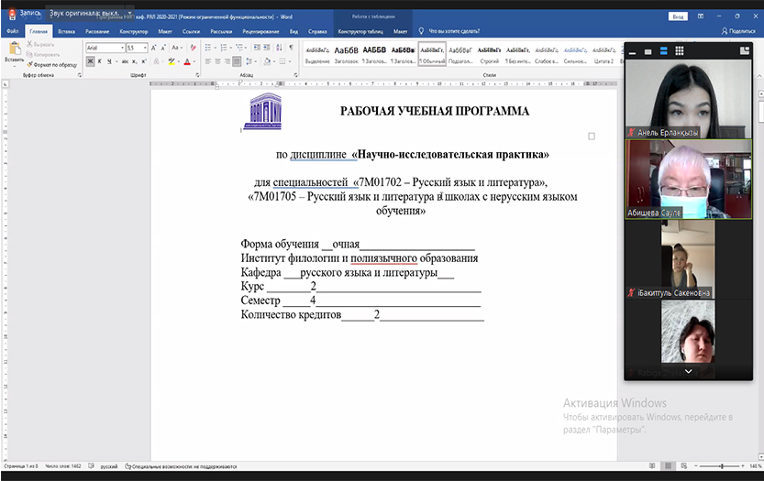Open the Вставка ribbon tab
Viewport: 764px width, 481px height.
(67, 31)
